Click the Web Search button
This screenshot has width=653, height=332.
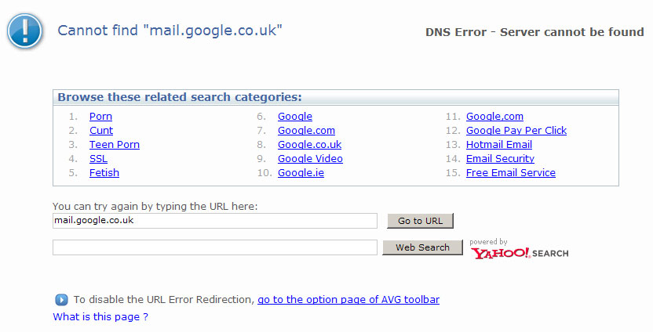coord(422,247)
